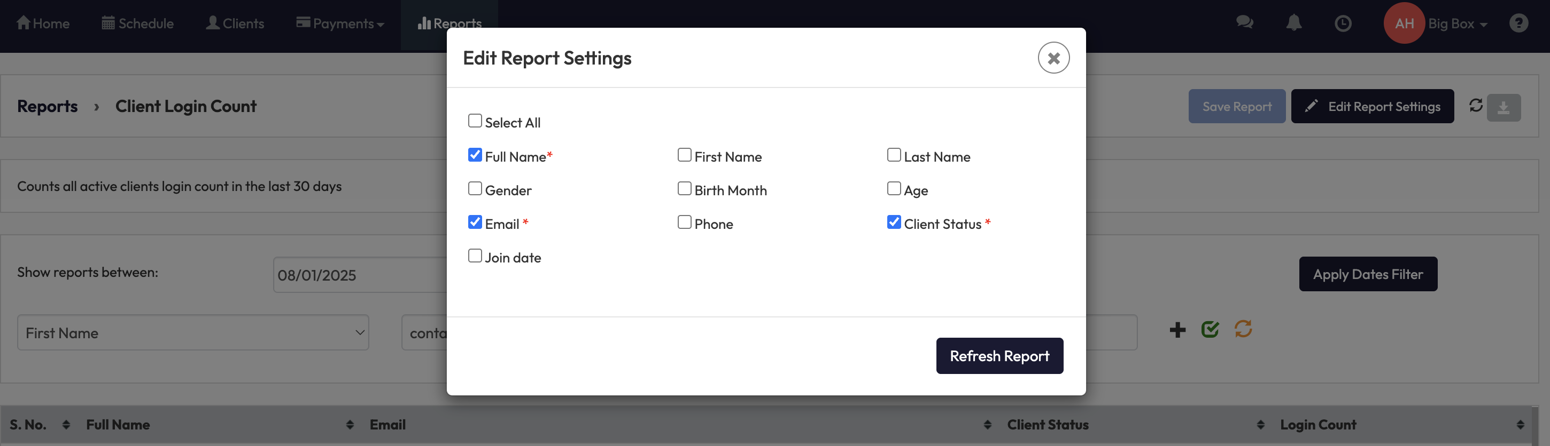Open the help question mark icon
The width and height of the screenshot is (1550, 446).
pyautogui.click(x=1518, y=23)
